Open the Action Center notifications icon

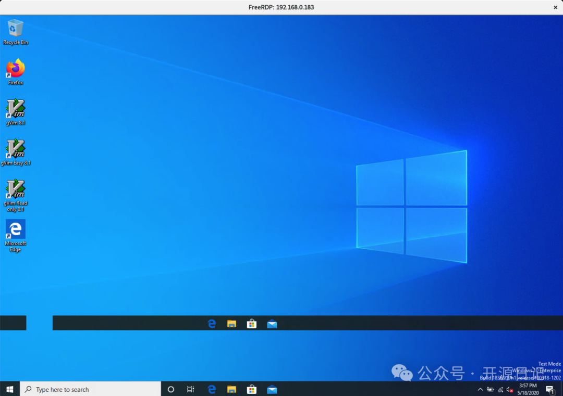[x=550, y=389]
